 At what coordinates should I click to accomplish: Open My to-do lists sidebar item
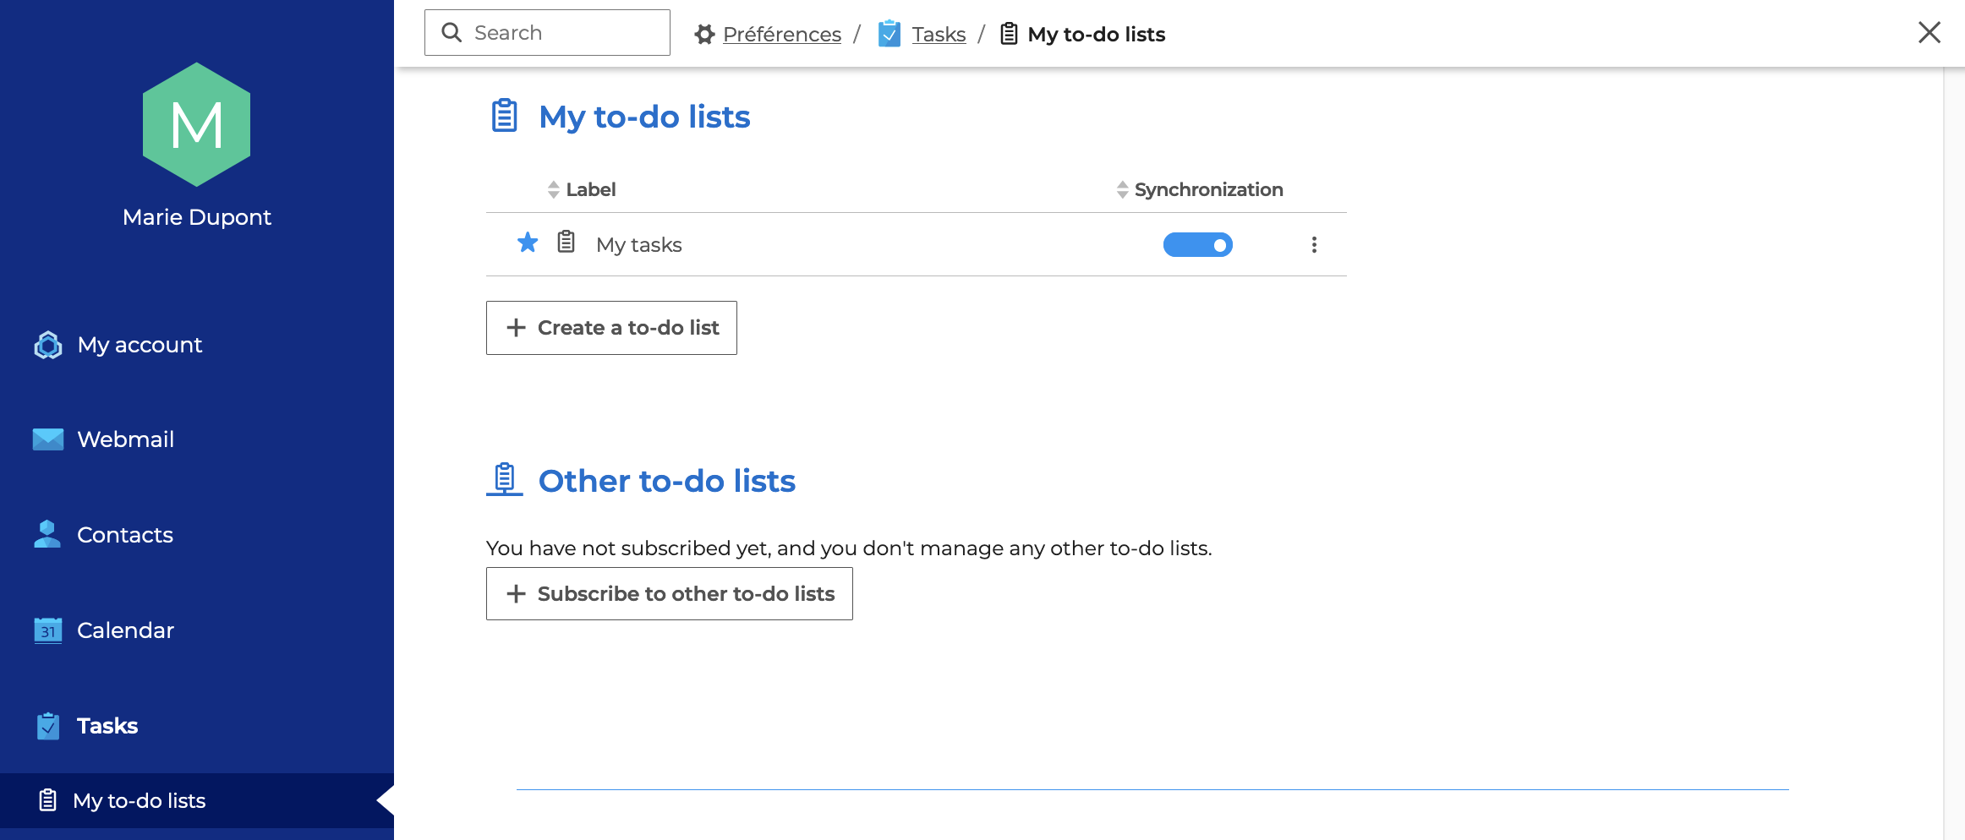pos(140,800)
